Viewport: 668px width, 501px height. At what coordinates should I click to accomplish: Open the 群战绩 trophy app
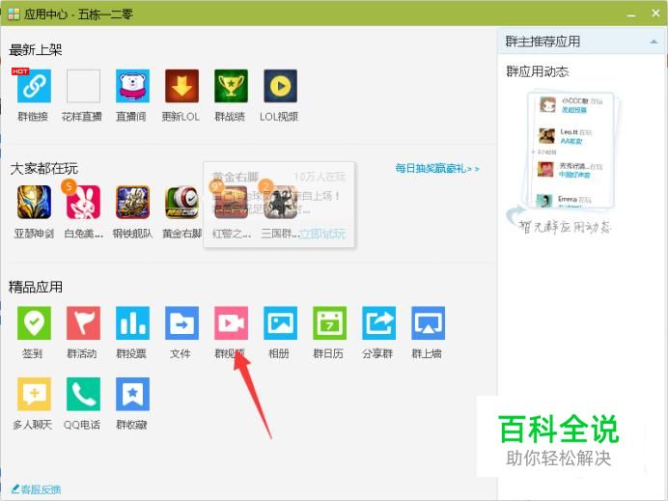[x=231, y=86]
